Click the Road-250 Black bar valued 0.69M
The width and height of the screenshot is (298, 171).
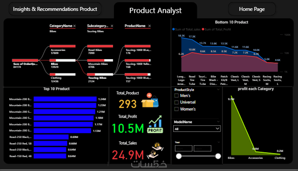tap(51, 137)
